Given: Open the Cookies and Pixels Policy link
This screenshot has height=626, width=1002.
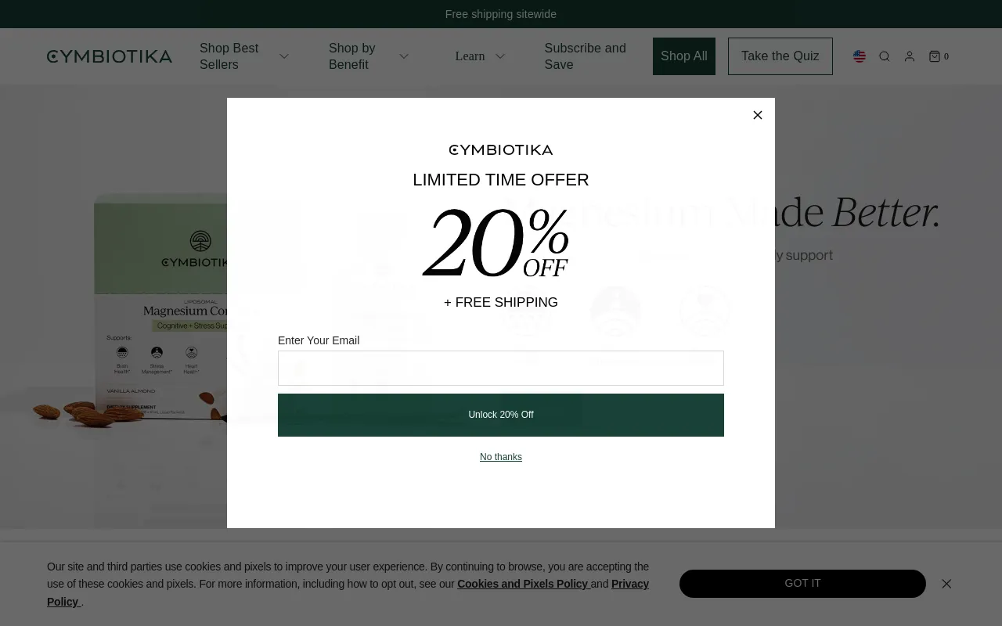Looking at the screenshot, I should click(x=523, y=584).
